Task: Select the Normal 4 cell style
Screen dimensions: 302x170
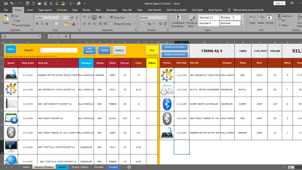Action: click(x=209, y=23)
